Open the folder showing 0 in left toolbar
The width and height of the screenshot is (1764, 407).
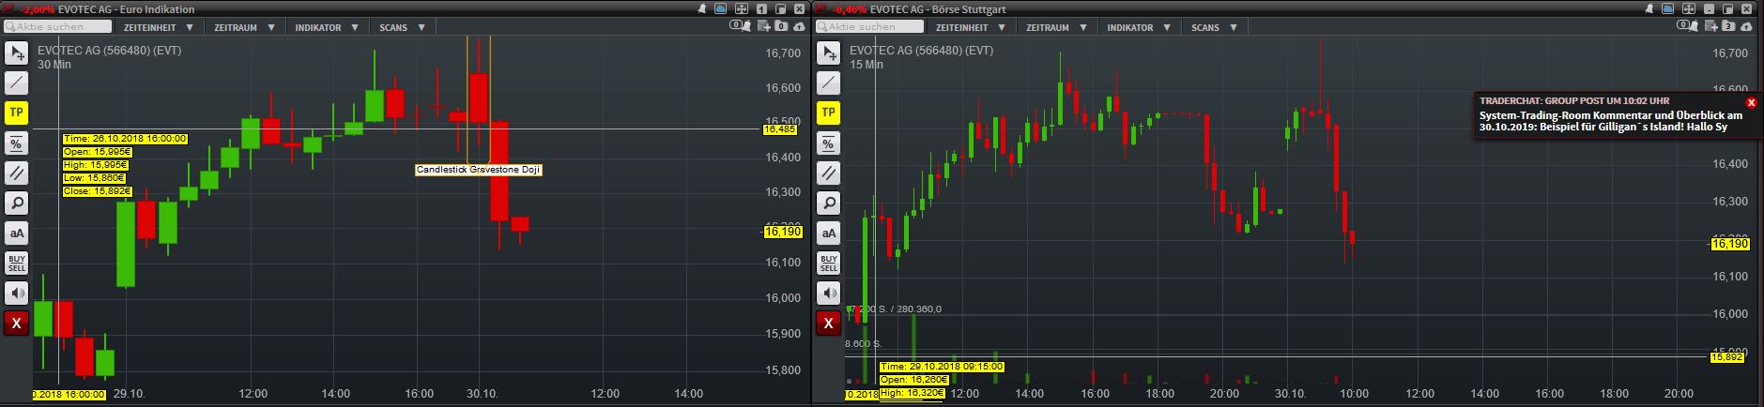tap(781, 25)
